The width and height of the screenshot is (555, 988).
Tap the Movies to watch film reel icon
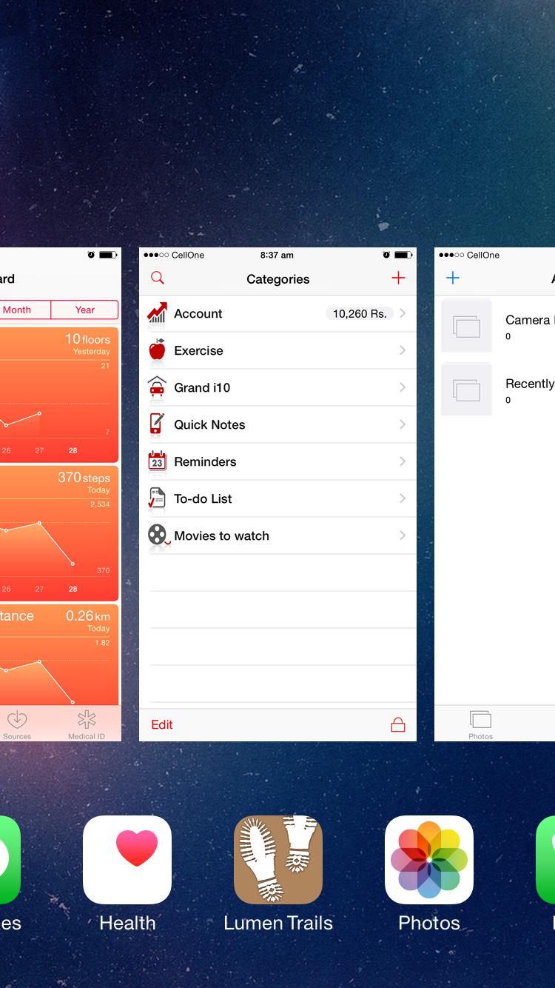pyautogui.click(x=158, y=535)
